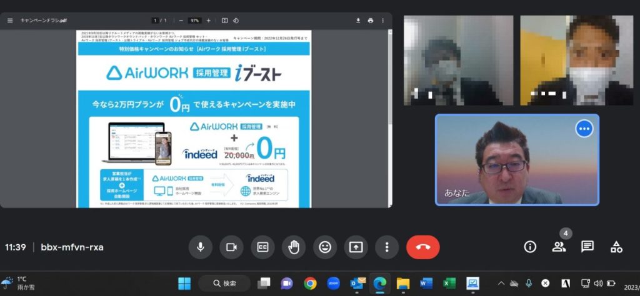Send a reaction emoji
Screen dimensions: 640x296
click(325, 247)
